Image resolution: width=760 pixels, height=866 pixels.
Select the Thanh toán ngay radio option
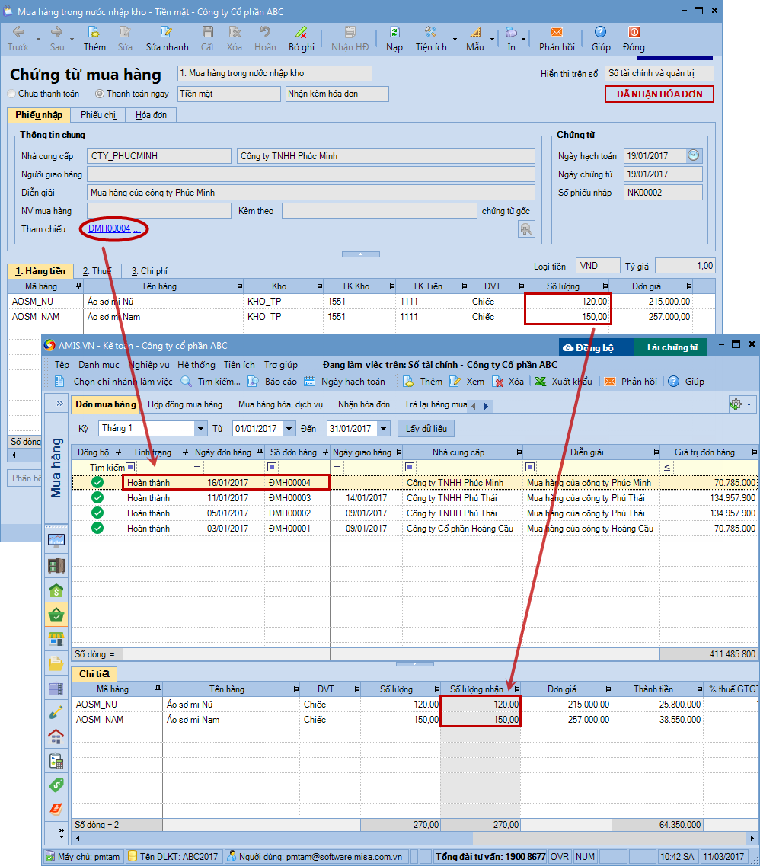pos(100,94)
